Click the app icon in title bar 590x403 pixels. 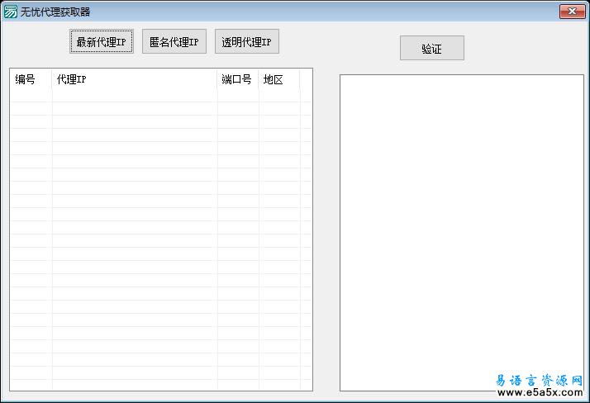(11, 12)
